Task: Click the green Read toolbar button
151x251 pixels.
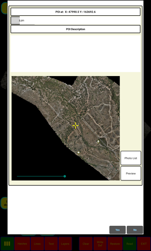Action: (130, 244)
